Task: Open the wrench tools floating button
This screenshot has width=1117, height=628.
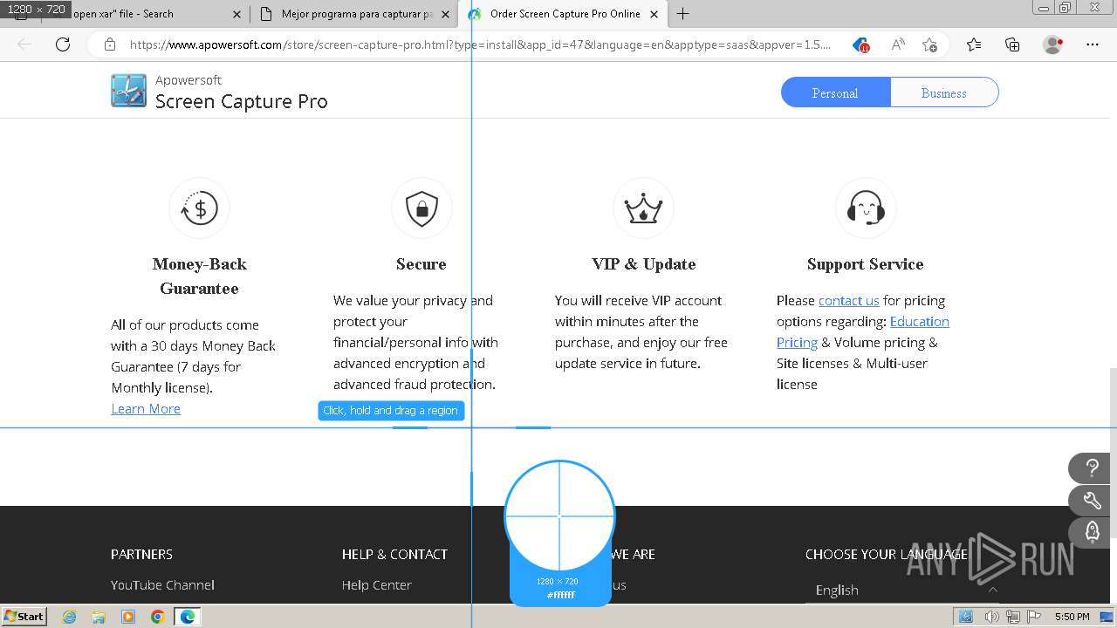Action: click(1092, 501)
